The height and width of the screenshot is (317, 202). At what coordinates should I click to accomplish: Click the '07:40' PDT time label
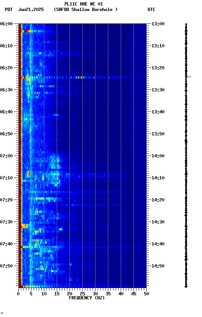coord(6,244)
